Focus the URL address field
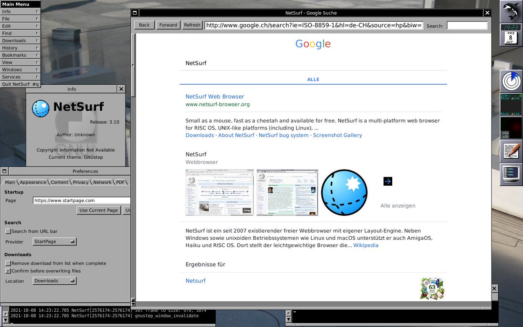 coord(314,25)
